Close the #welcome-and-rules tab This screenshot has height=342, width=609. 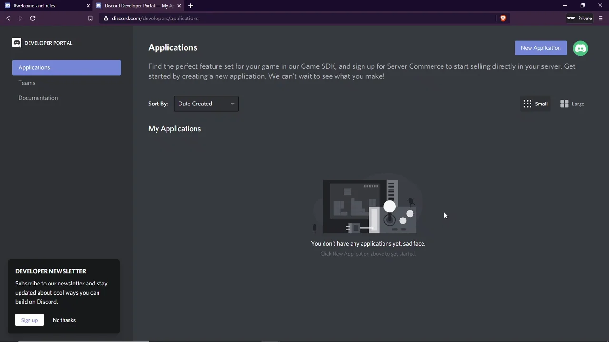click(x=88, y=6)
